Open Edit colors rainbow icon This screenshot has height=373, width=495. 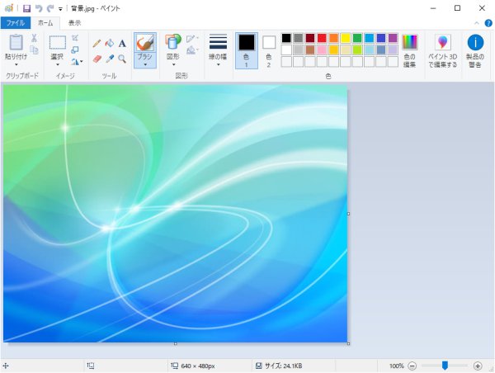click(x=410, y=42)
